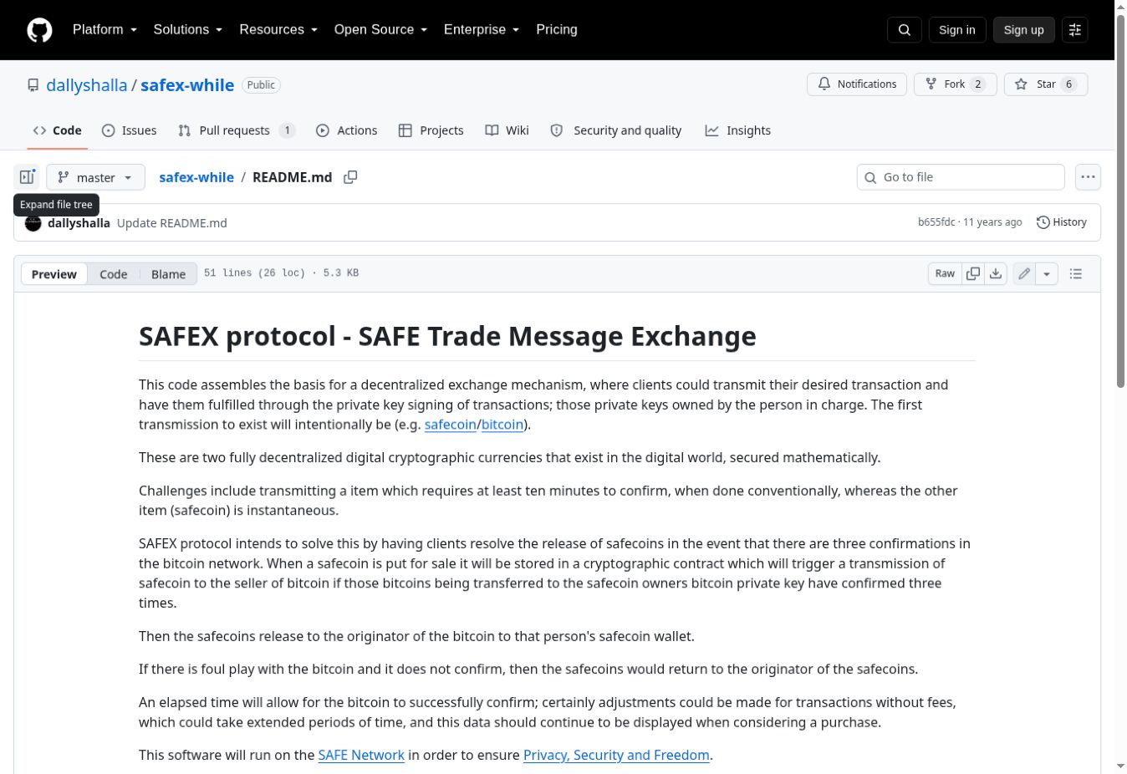Viewport: 1127px width, 774px height.
Task: Focus the Go to file field
Action: click(961, 177)
